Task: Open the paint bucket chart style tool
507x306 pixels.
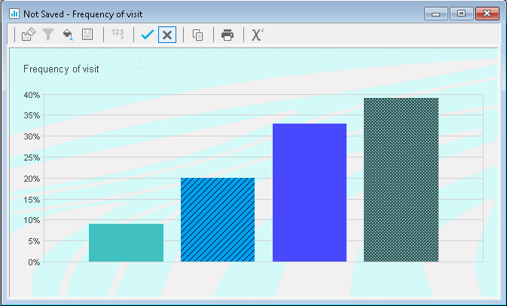Action: tap(68, 35)
